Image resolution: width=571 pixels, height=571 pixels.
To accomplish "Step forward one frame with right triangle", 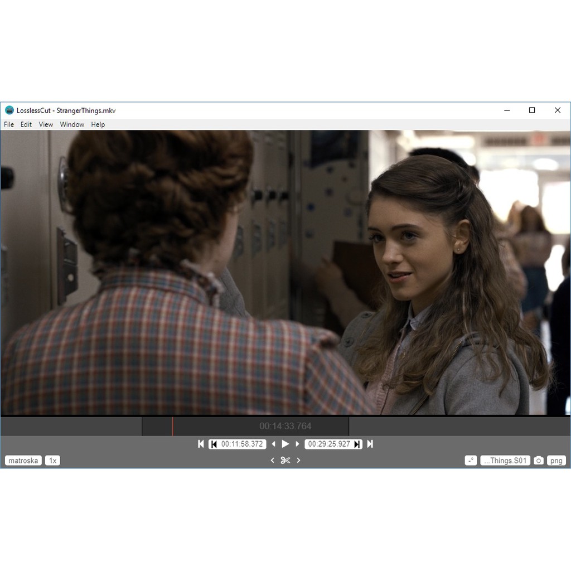I will [297, 444].
